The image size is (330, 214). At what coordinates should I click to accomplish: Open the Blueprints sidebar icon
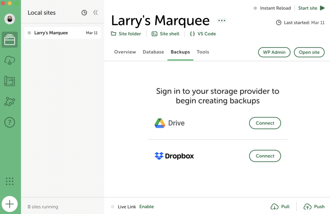tap(10, 81)
